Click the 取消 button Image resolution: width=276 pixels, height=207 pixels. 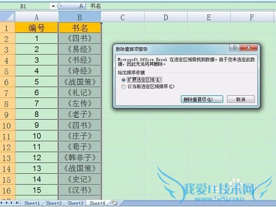pos(241,100)
